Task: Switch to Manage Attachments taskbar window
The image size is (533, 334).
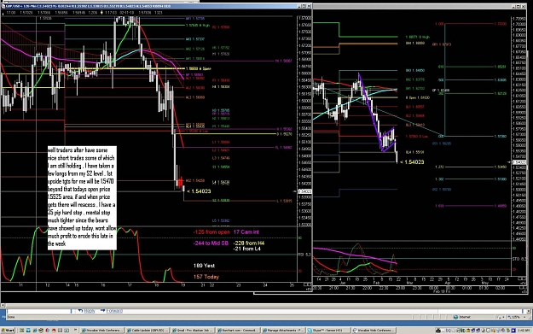Action: (283, 331)
